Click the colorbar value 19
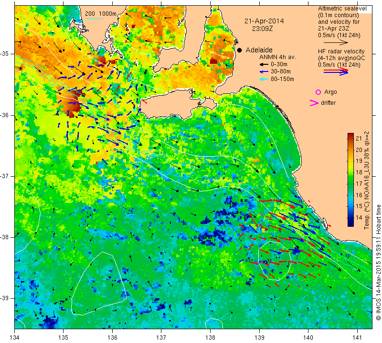The image size is (382, 343). (359, 161)
